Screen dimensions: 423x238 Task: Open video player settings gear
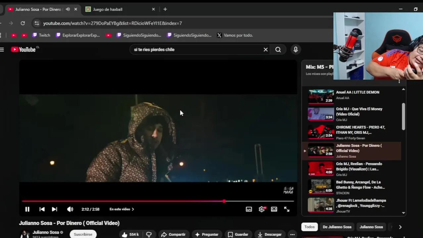pos(262,209)
